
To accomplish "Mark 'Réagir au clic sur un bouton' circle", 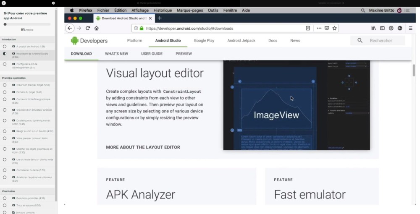I will click(5, 131).
